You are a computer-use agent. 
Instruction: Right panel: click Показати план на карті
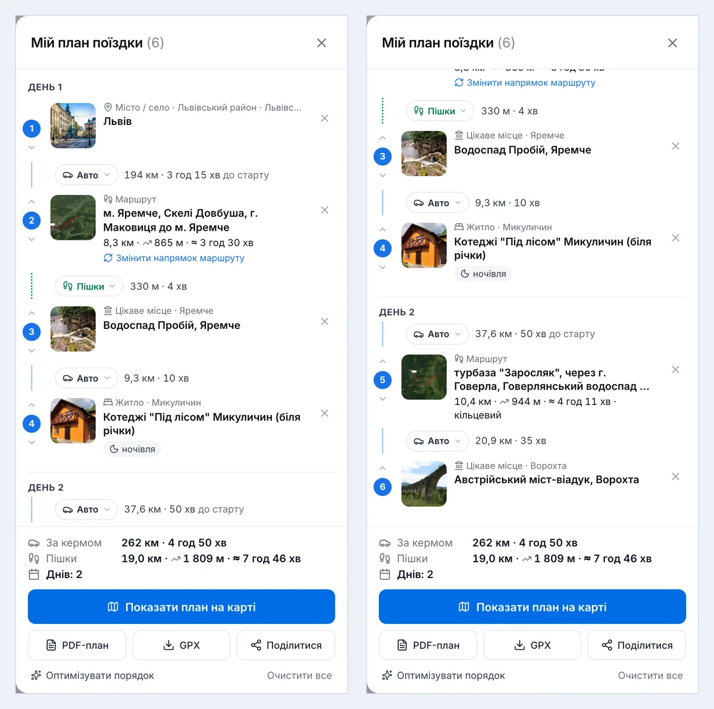tap(533, 607)
